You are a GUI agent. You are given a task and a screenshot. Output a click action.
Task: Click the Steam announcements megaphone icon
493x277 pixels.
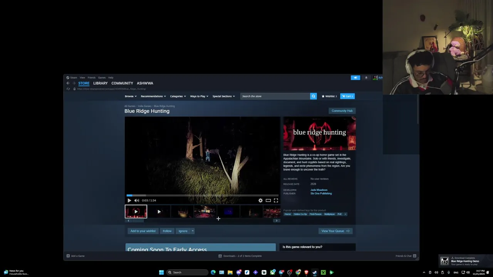pos(355,78)
